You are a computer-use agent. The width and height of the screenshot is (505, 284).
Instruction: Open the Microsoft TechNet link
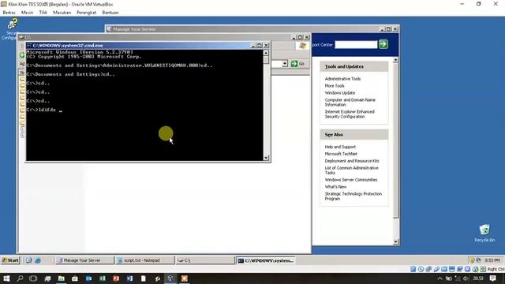pos(341,154)
